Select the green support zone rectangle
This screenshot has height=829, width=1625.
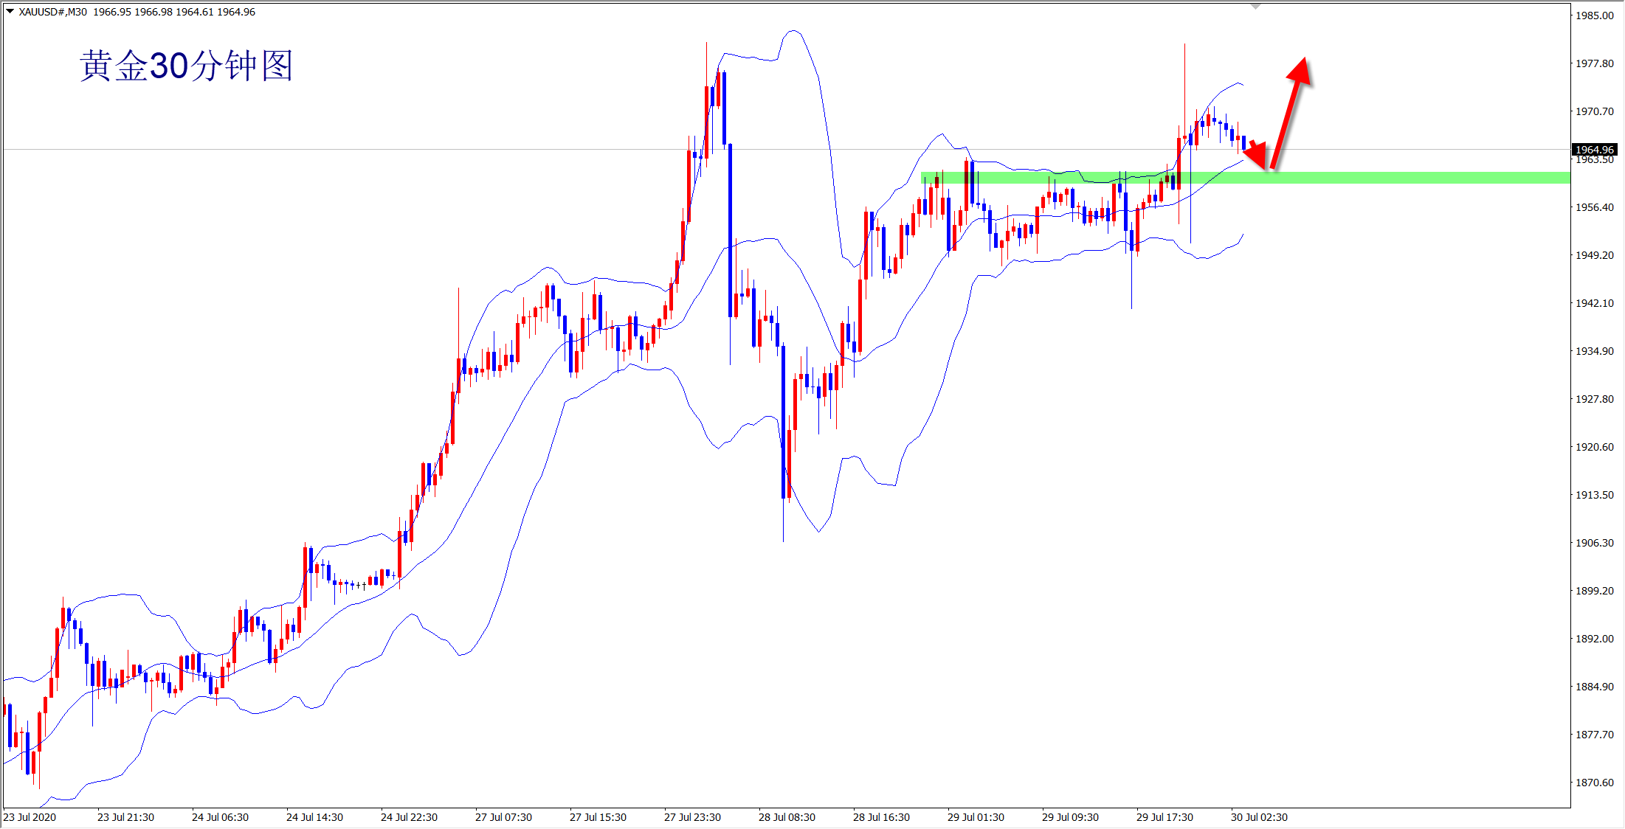(x=1365, y=178)
